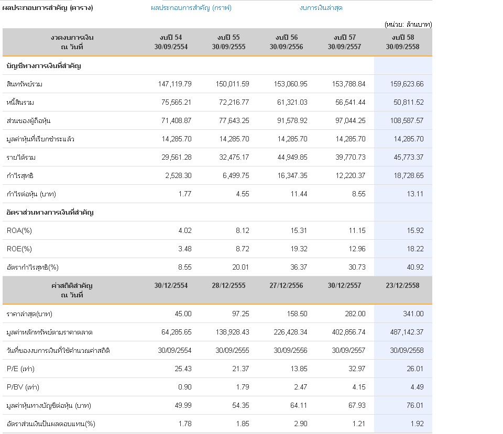503x434 pixels.
Task: Select the P/E (เท่า) row label
Action: point(20,369)
